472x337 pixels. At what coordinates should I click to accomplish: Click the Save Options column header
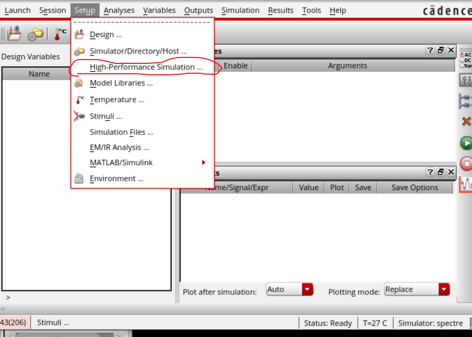pos(415,187)
